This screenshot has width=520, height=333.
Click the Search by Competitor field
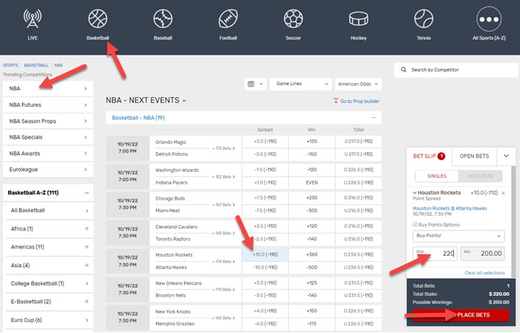(455, 70)
